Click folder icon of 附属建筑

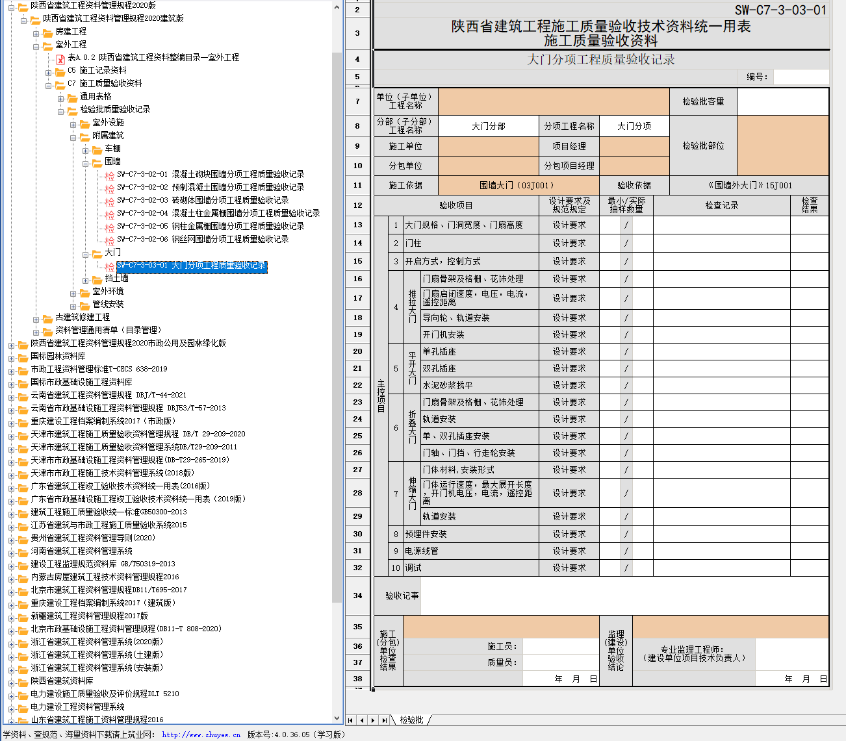pyautogui.click(x=84, y=136)
